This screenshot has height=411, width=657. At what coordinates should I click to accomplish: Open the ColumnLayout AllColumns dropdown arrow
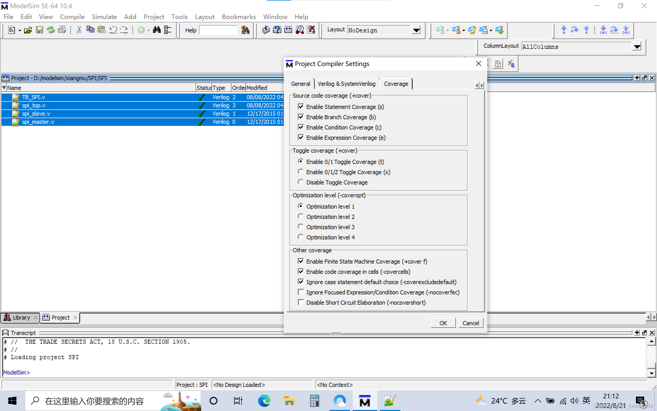(637, 47)
